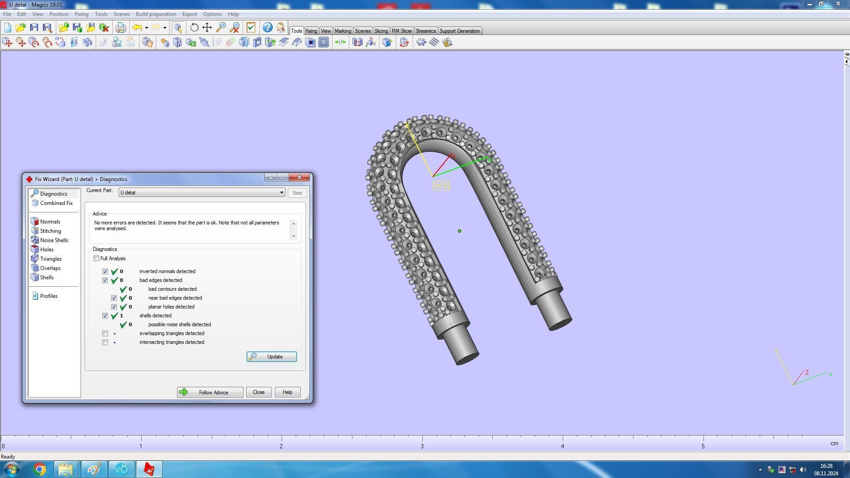The width and height of the screenshot is (850, 478).
Task: Expand the Redo history dropdown arrow
Action: 165,28
